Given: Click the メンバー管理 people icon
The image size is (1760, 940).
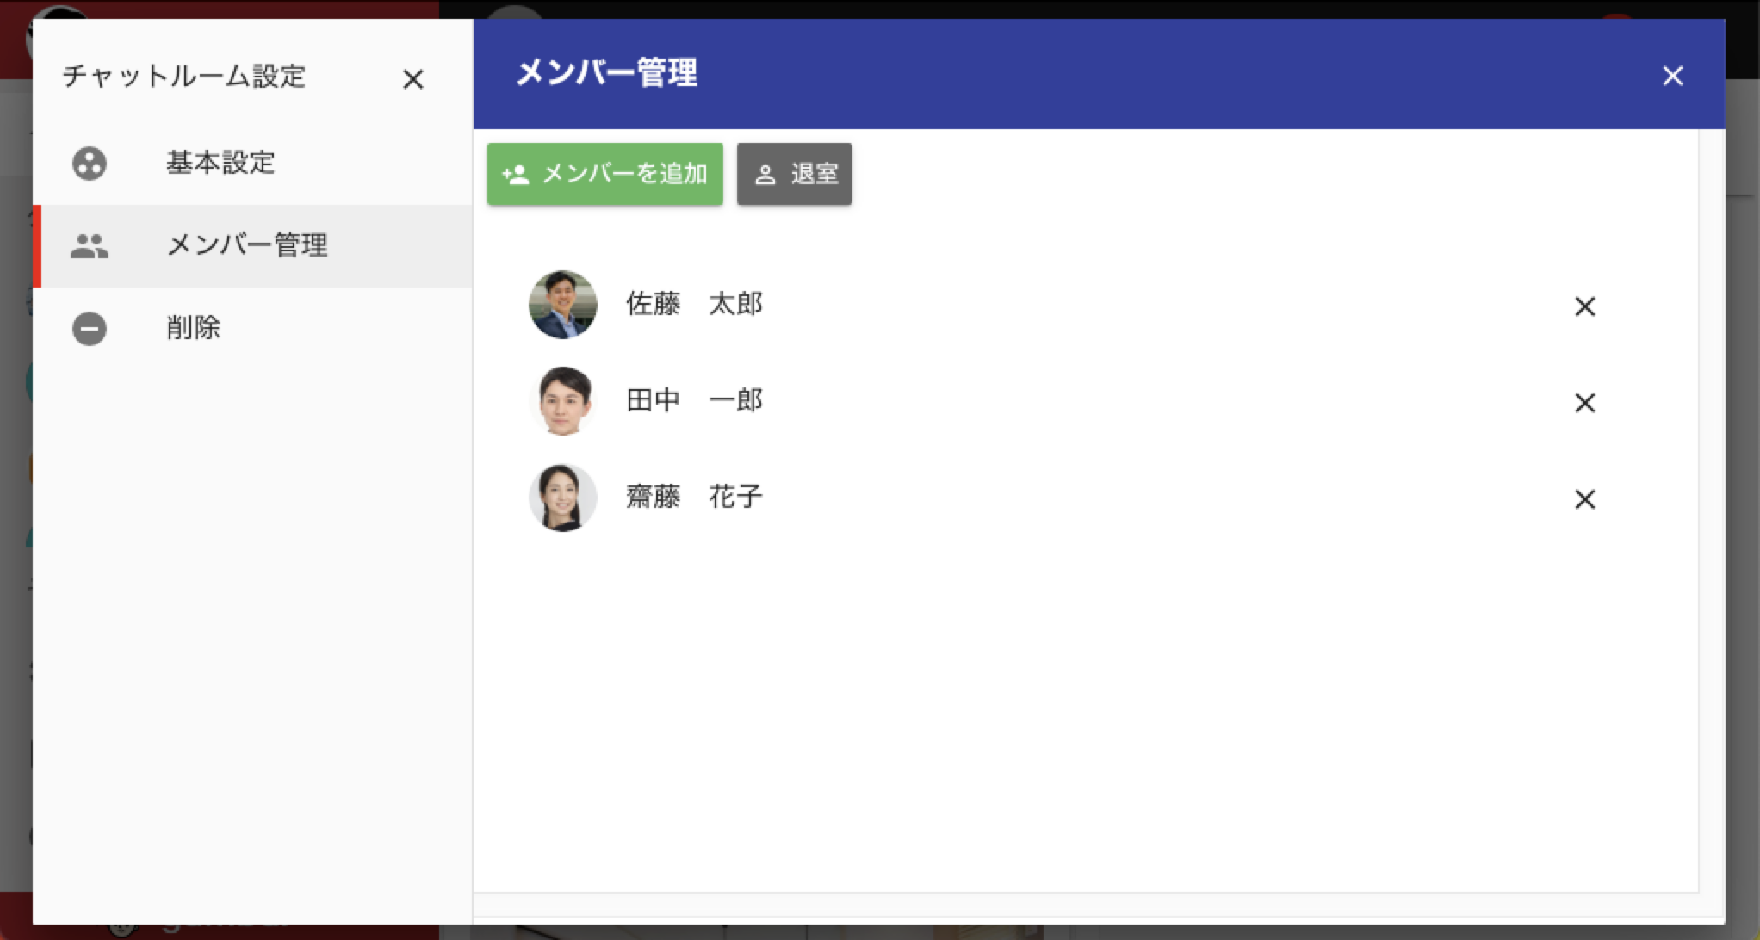Looking at the screenshot, I should point(90,246).
